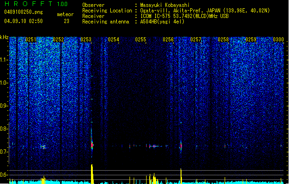The image size is (289, 184).
Task: Select the A504HB(yagi 4el) antenna text
Action: [162, 22]
